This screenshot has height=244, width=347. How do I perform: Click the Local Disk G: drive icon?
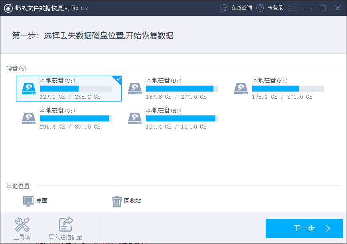pyautogui.click(x=29, y=118)
